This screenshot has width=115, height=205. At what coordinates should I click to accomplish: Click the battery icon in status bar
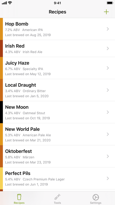pos(110,3)
